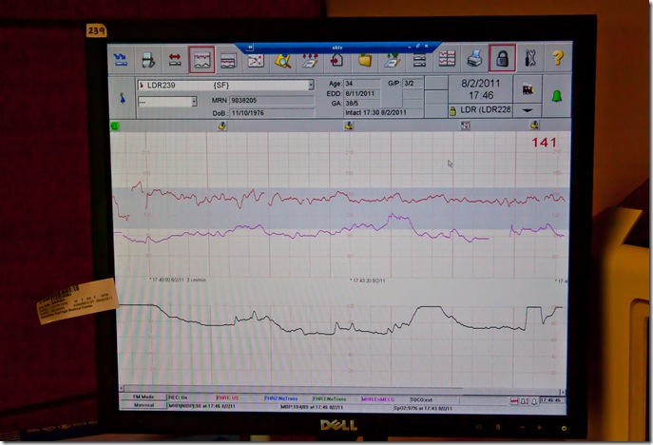Click the 'REC: On' status entry
The image size is (653, 445).
(x=178, y=397)
